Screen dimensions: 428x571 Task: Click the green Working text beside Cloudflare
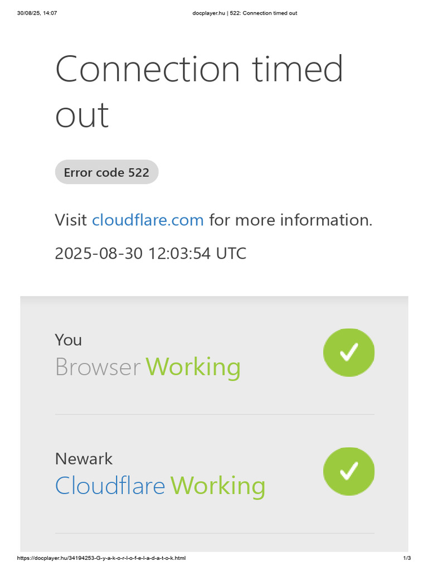(218, 486)
